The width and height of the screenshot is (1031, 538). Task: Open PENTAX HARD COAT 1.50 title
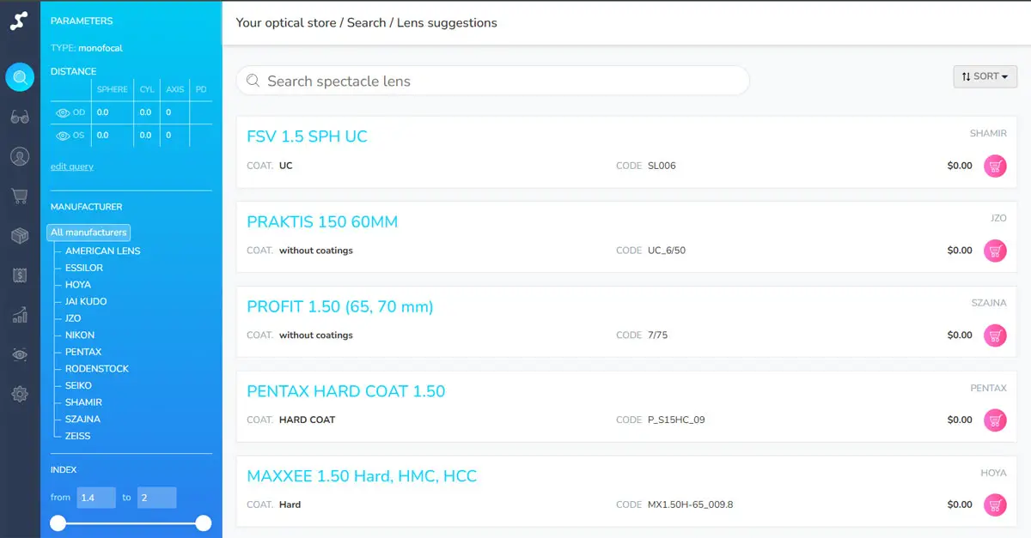345,391
